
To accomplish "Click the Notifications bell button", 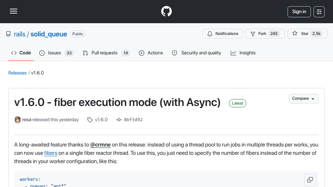I will (x=223, y=34).
